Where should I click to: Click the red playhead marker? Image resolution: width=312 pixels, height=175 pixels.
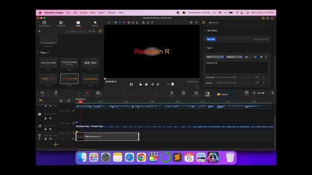coord(80,102)
